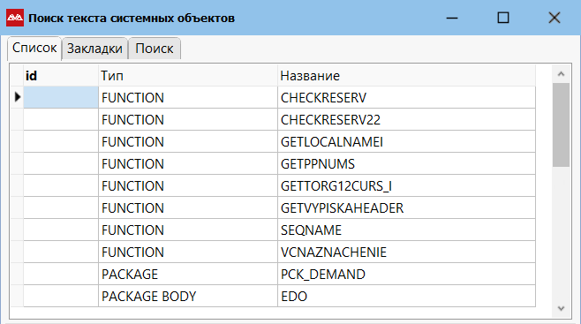Click the red application logo icon

point(15,18)
